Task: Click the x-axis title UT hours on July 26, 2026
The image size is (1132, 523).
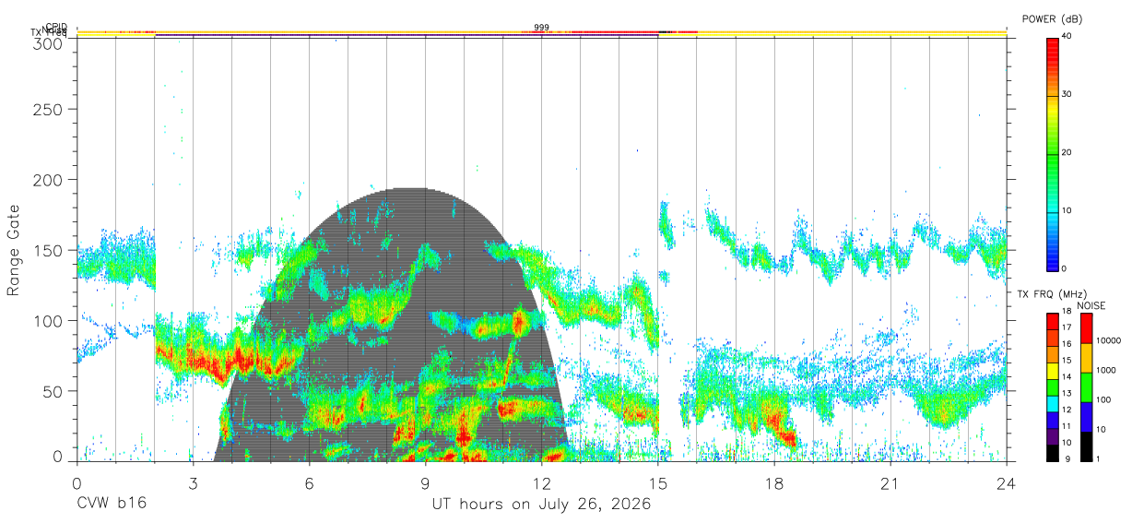Action: [541, 505]
